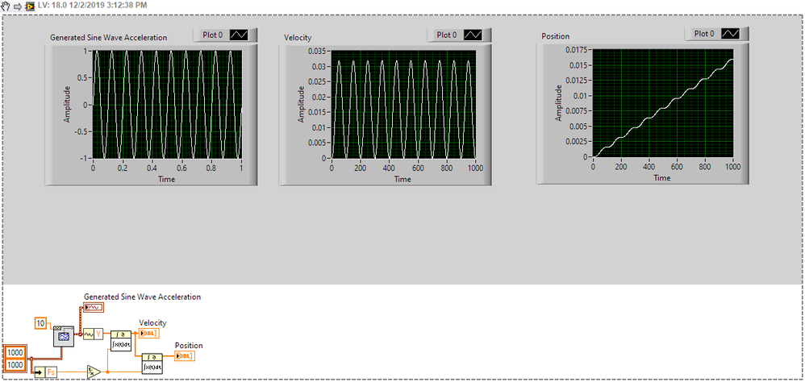This screenshot has width=805, height=382.
Task: Click the Position graph title on the front panel
Action: pyautogui.click(x=556, y=36)
